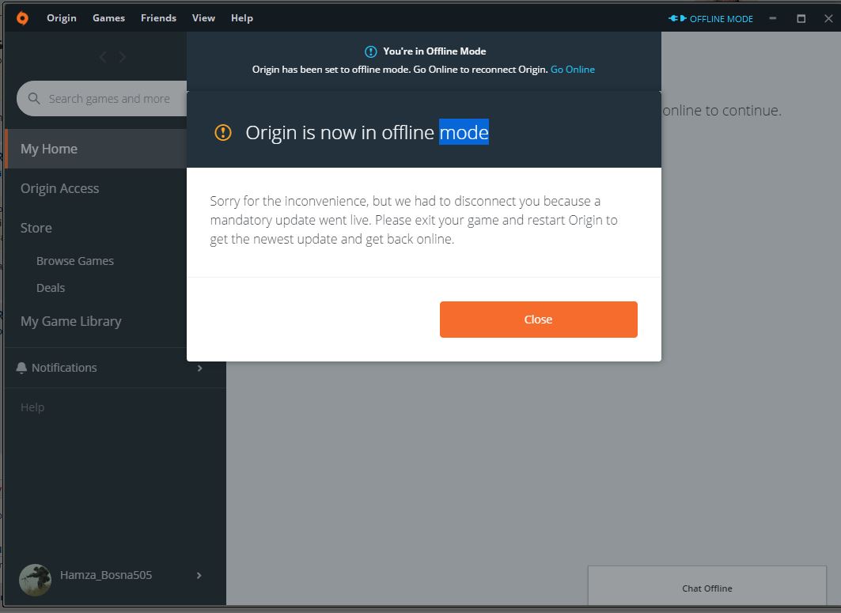Viewport: 841px width, 613px height.
Task: Open the Games menu
Action: point(109,18)
